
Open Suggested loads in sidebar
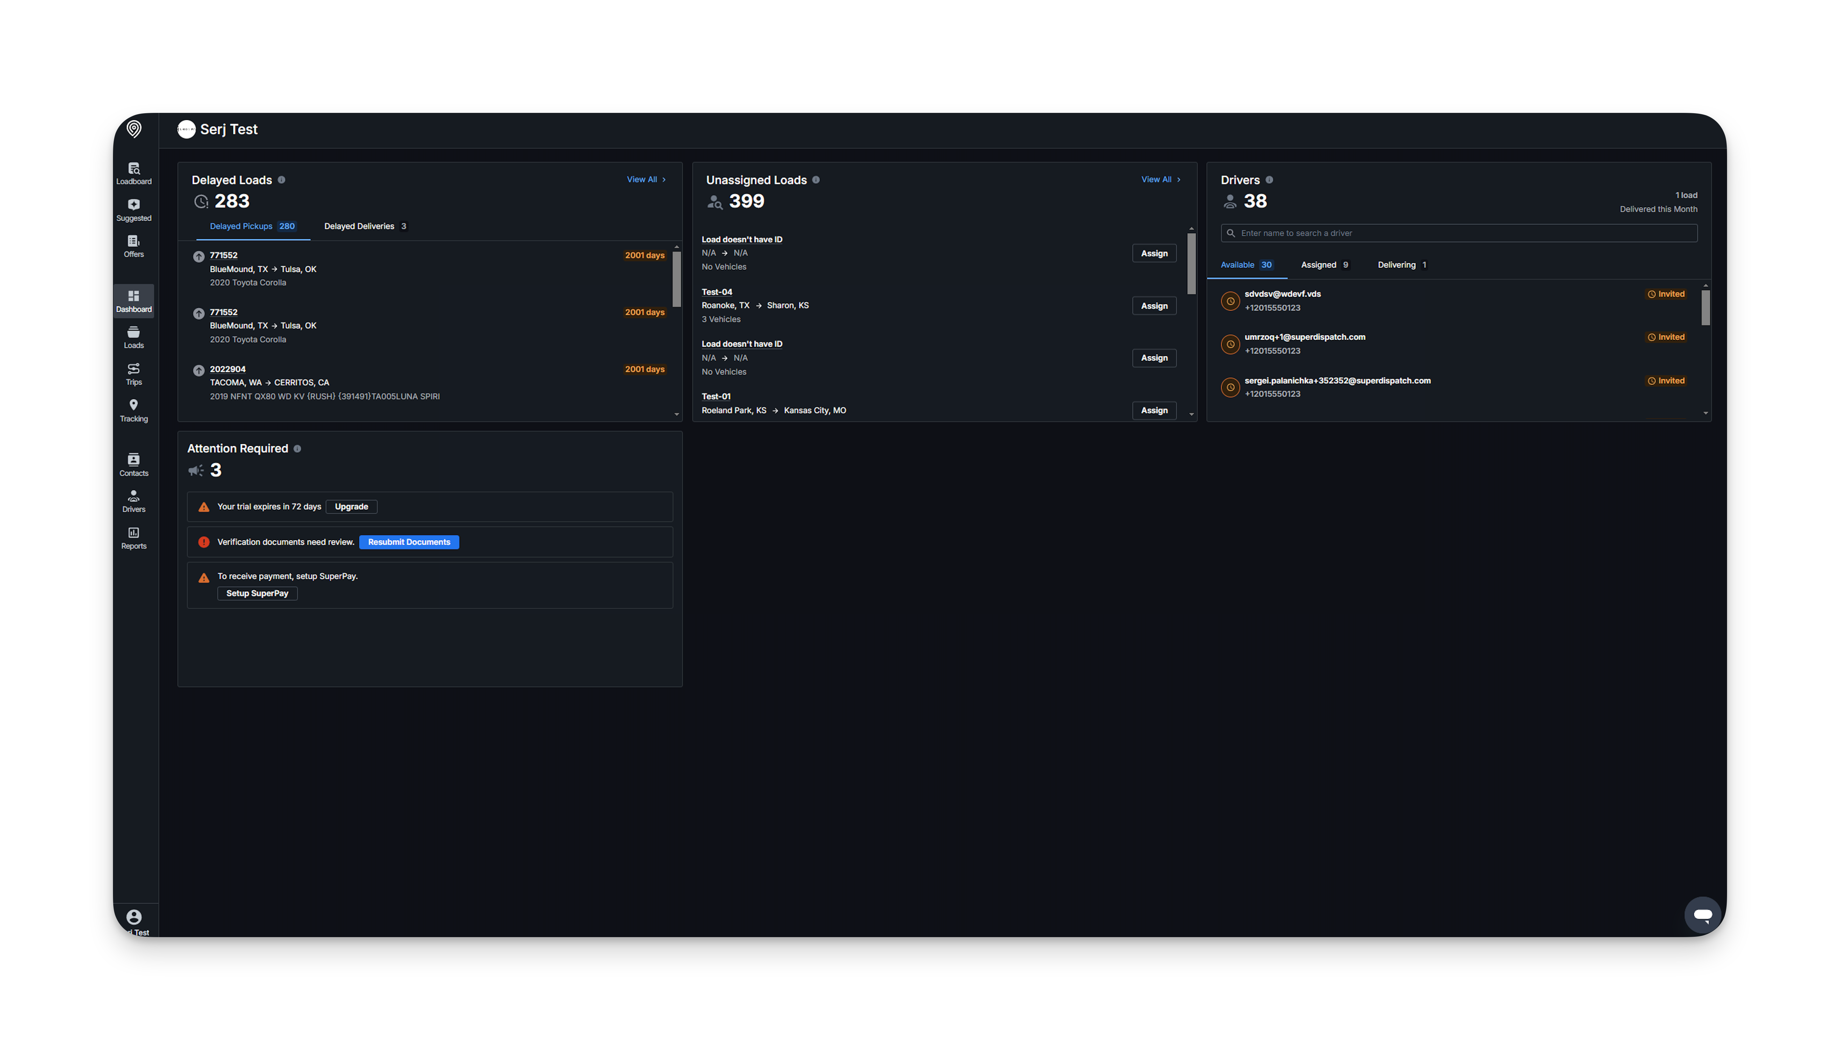(133, 210)
